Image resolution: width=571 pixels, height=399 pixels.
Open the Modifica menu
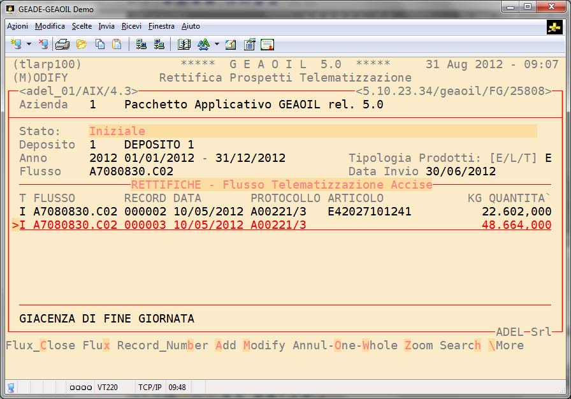[x=50, y=26]
